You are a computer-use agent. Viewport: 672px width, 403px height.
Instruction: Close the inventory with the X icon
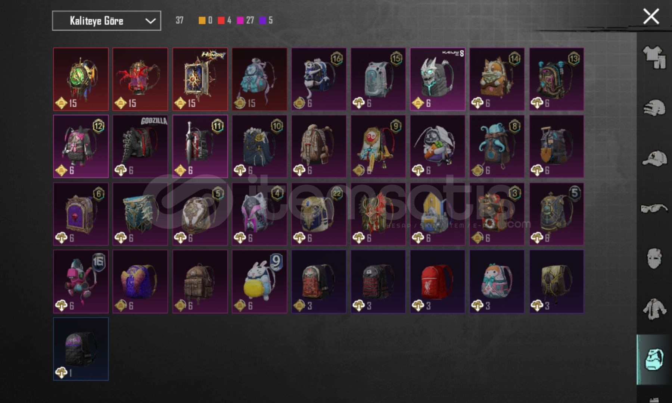pyautogui.click(x=651, y=16)
